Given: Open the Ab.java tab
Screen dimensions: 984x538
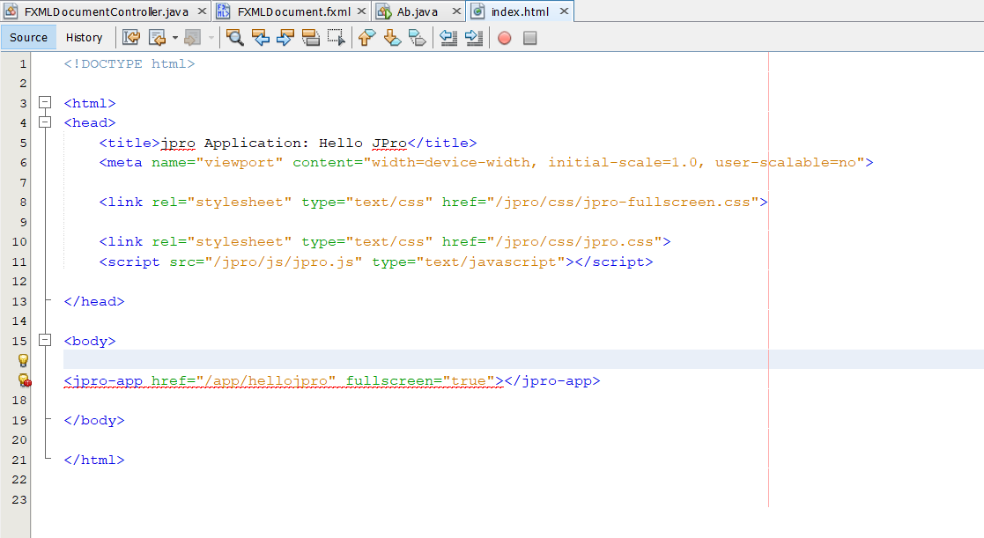Looking at the screenshot, I should point(418,11).
